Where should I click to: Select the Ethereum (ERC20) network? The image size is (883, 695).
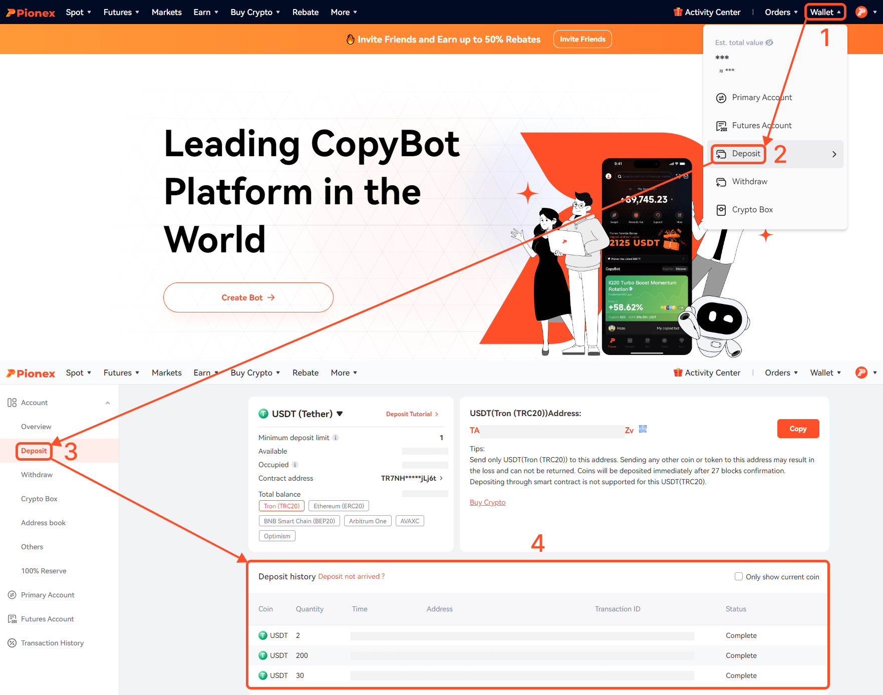pos(339,506)
